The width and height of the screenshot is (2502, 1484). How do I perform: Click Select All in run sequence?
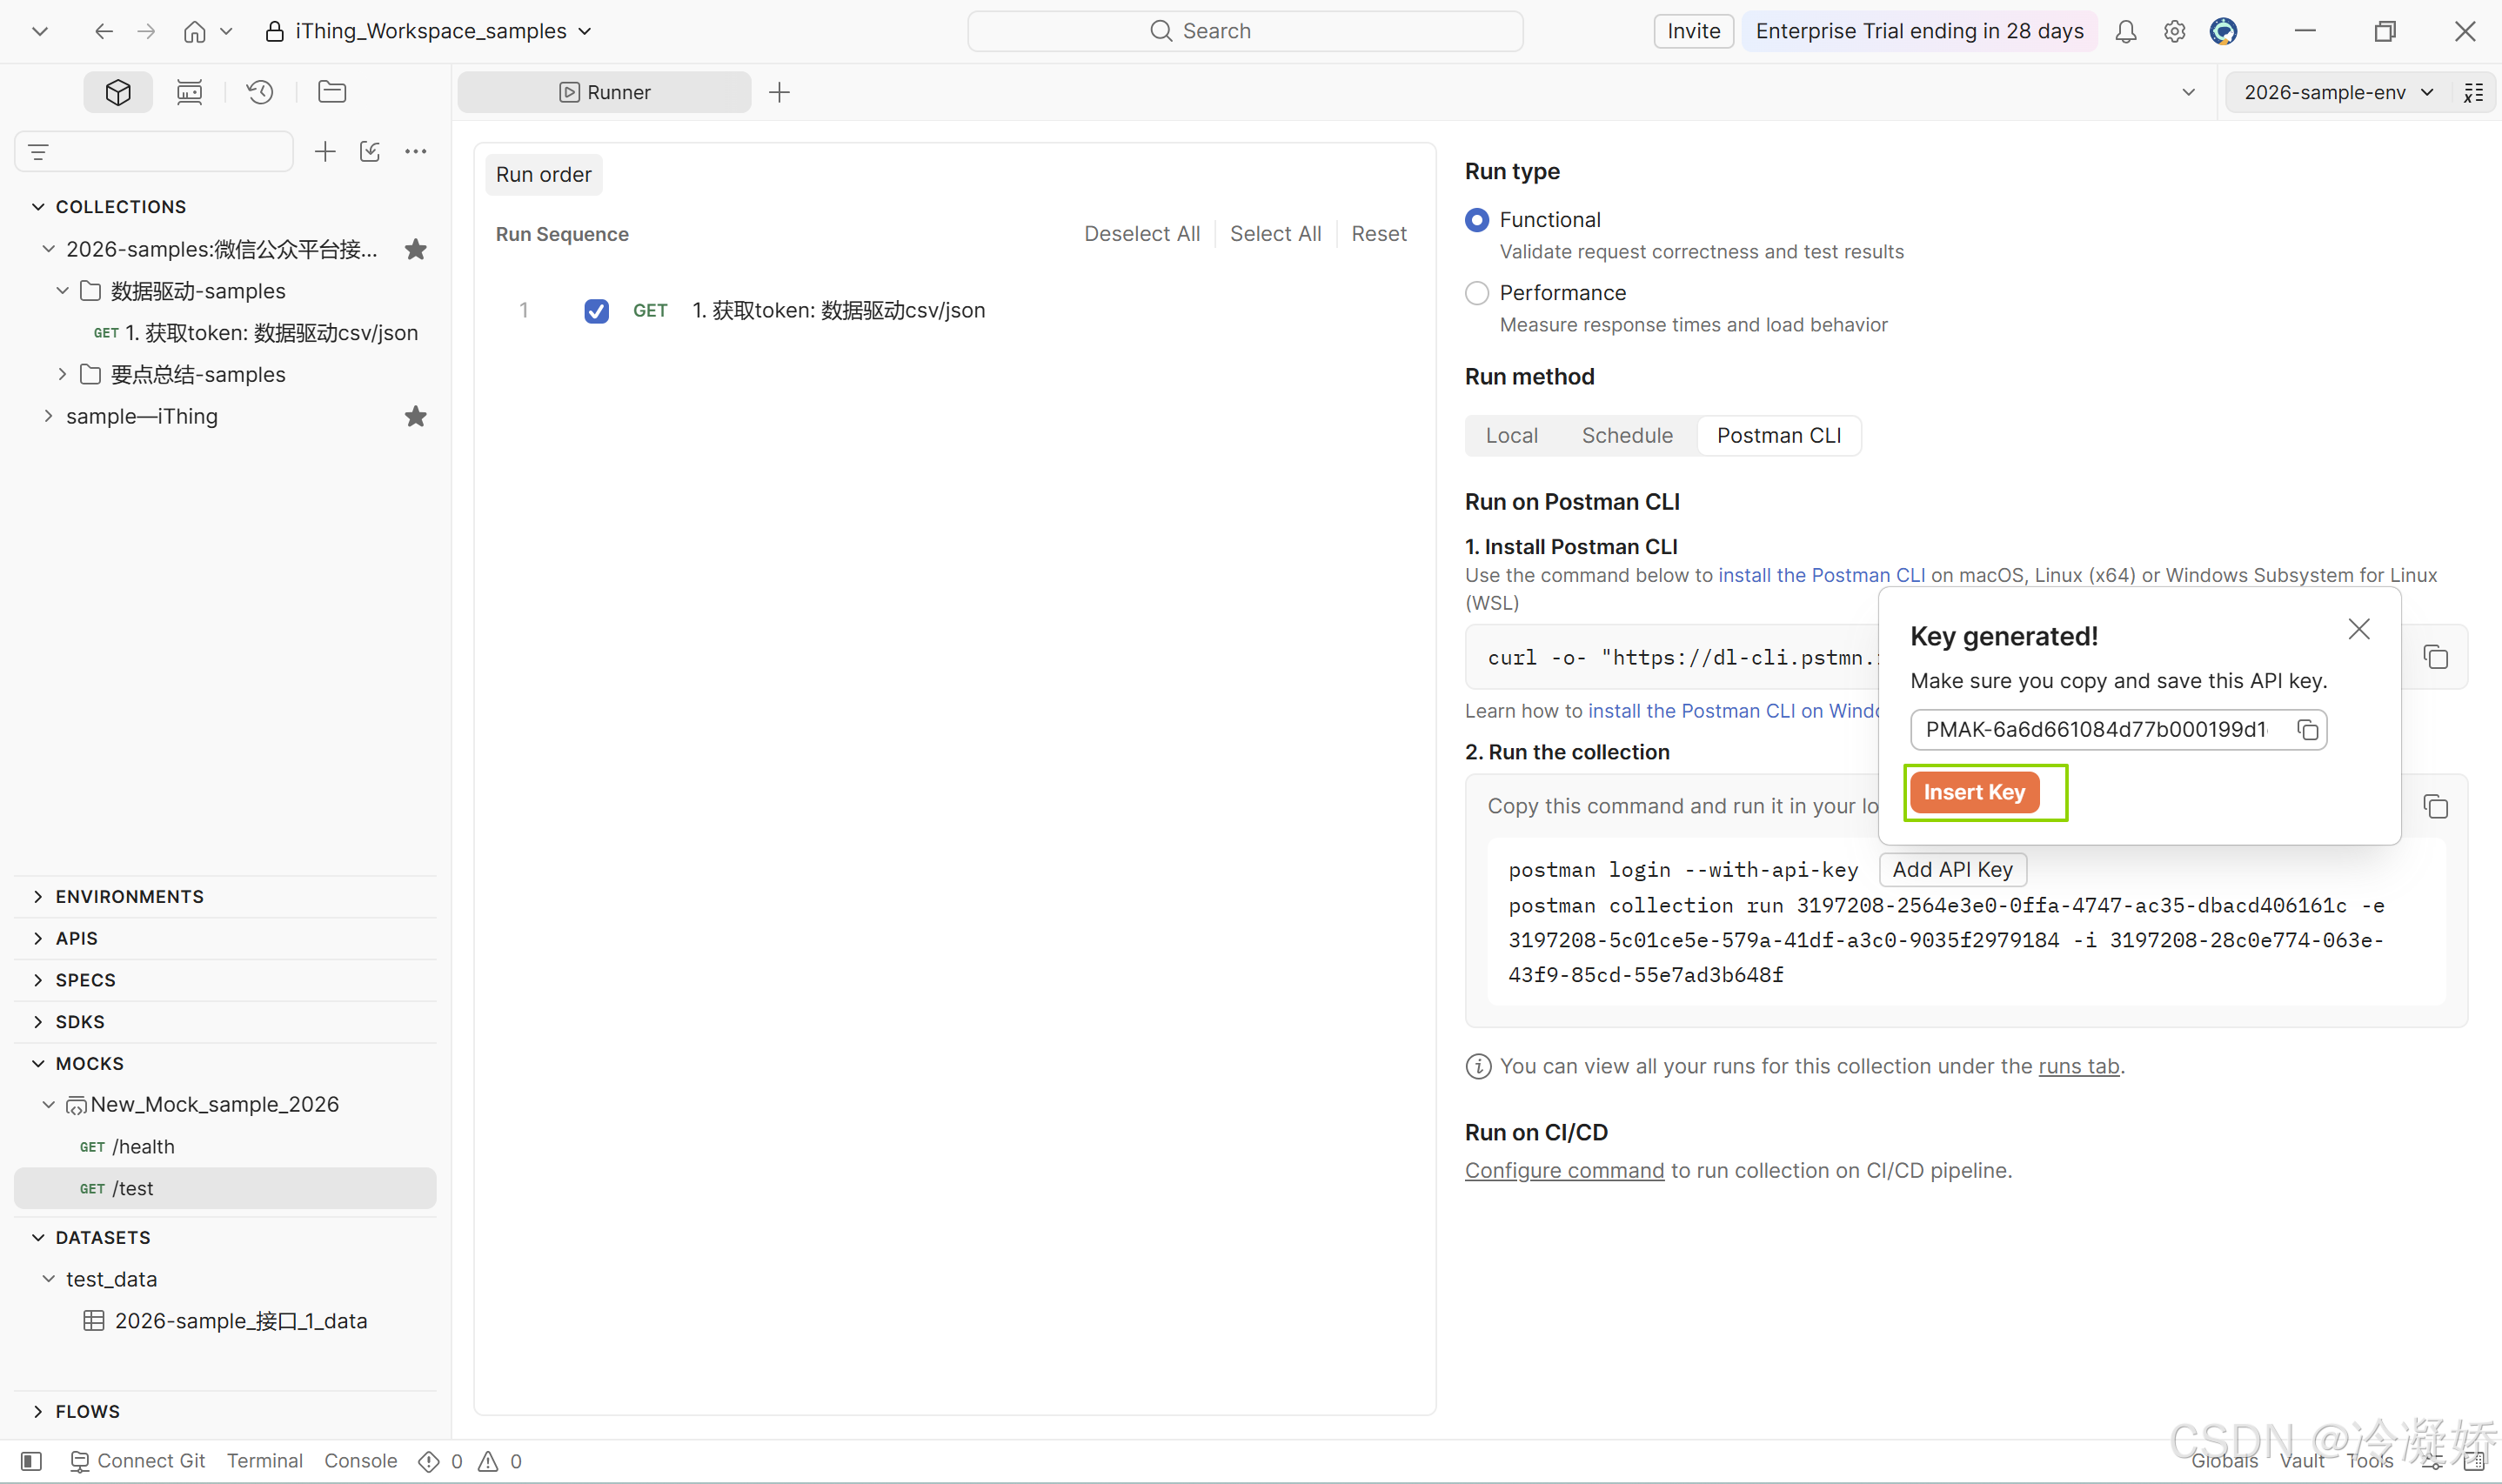[1276, 234]
